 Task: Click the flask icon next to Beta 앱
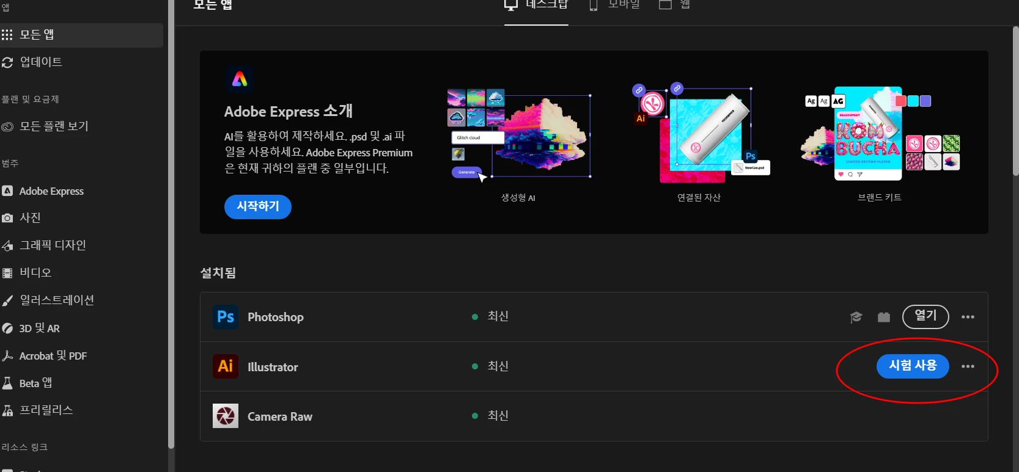point(7,383)
